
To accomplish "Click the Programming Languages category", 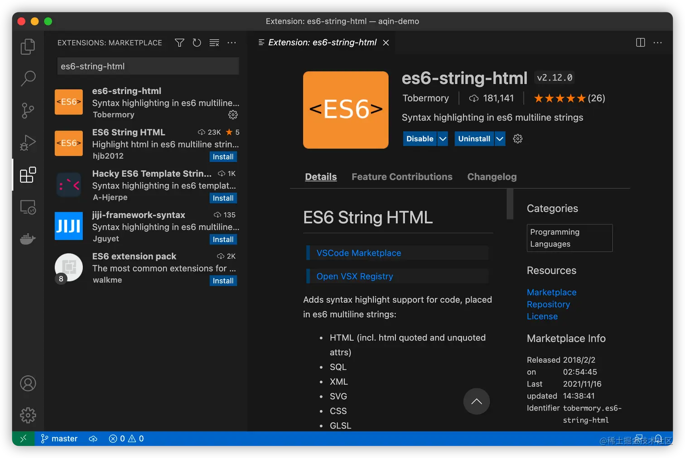I will 569,238.
